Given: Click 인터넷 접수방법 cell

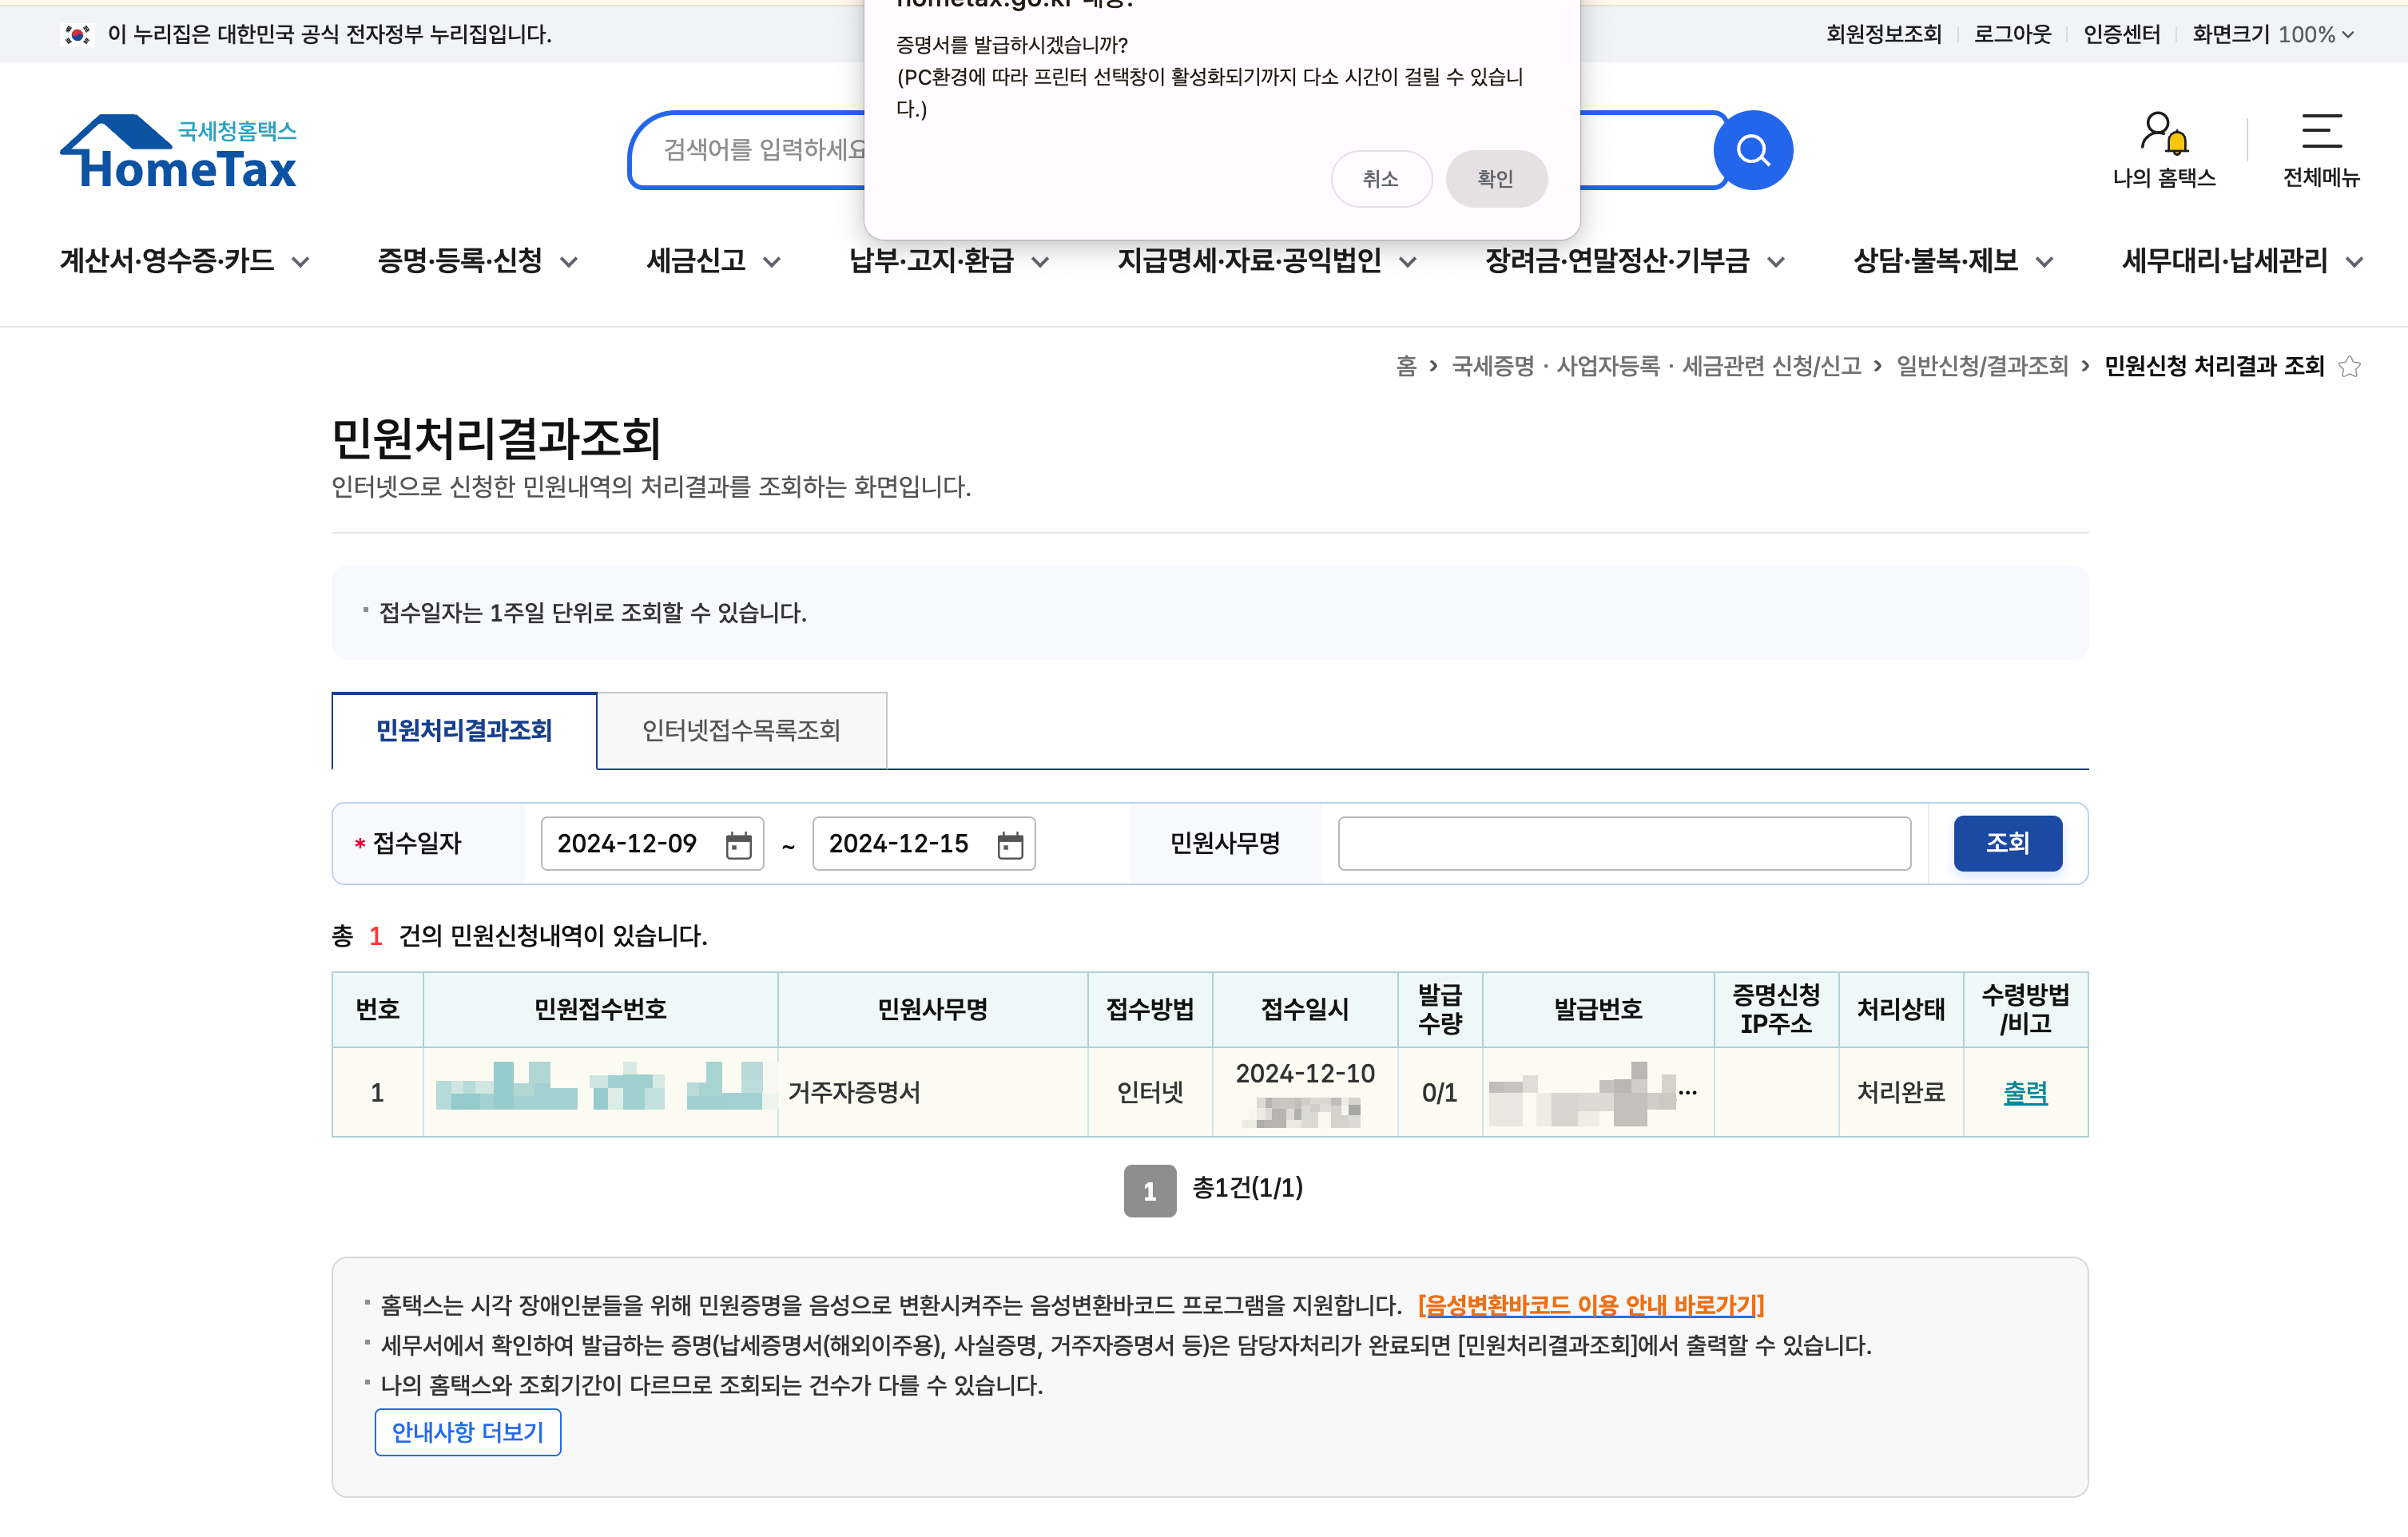Looking at the screenshot, I should [x=1150, y=1092].
